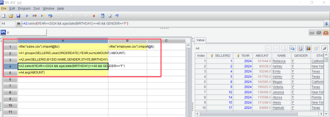Click the NAME column header in the Value table

tap(281, 56)
